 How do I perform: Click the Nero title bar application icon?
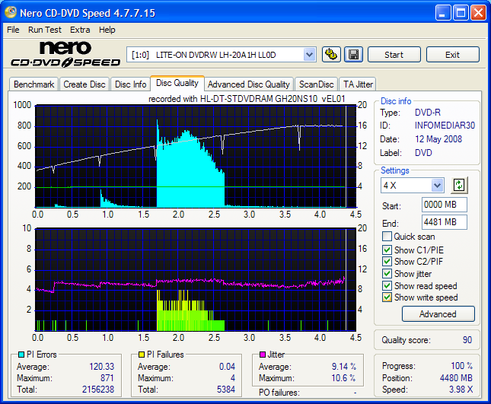tap(11, 13)
